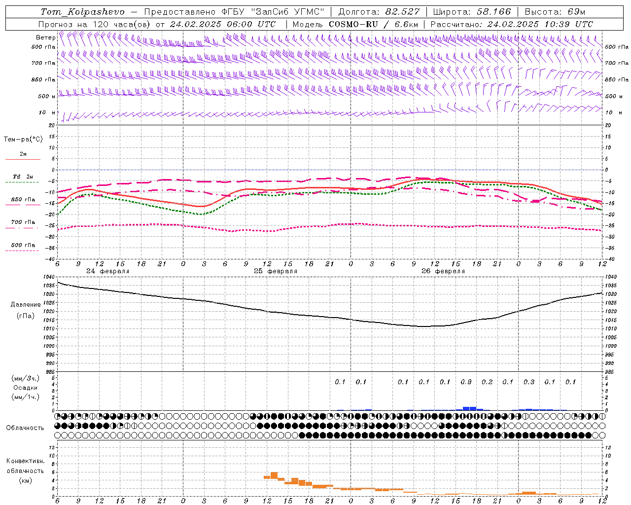Click the Долгота: 82.527 value
Screen dimensions: 631x505
tap(379, 11)
